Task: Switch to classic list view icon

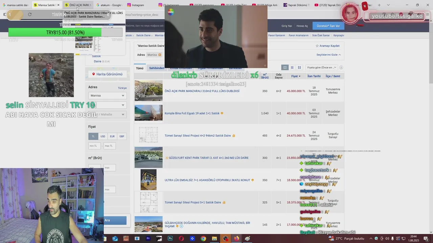Action: pyautogui.click(x=285, y=67)
